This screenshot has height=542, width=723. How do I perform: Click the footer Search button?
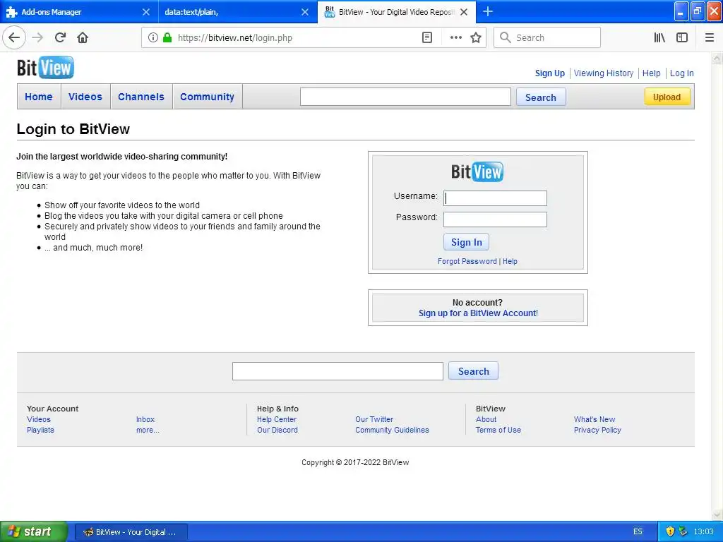click(473, 371)
